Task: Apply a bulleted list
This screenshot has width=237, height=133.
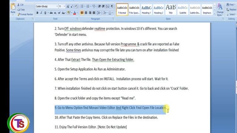Action: pos(82,6)
